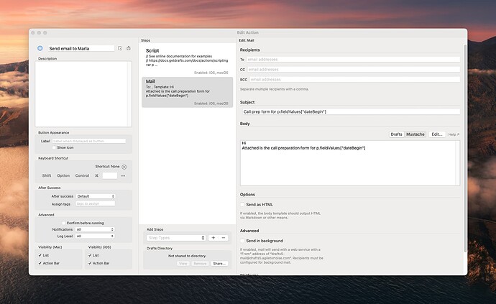Click the "Not shared to directory." text
Viewport: 496px width, 304px height.
[x=188, y=256]
